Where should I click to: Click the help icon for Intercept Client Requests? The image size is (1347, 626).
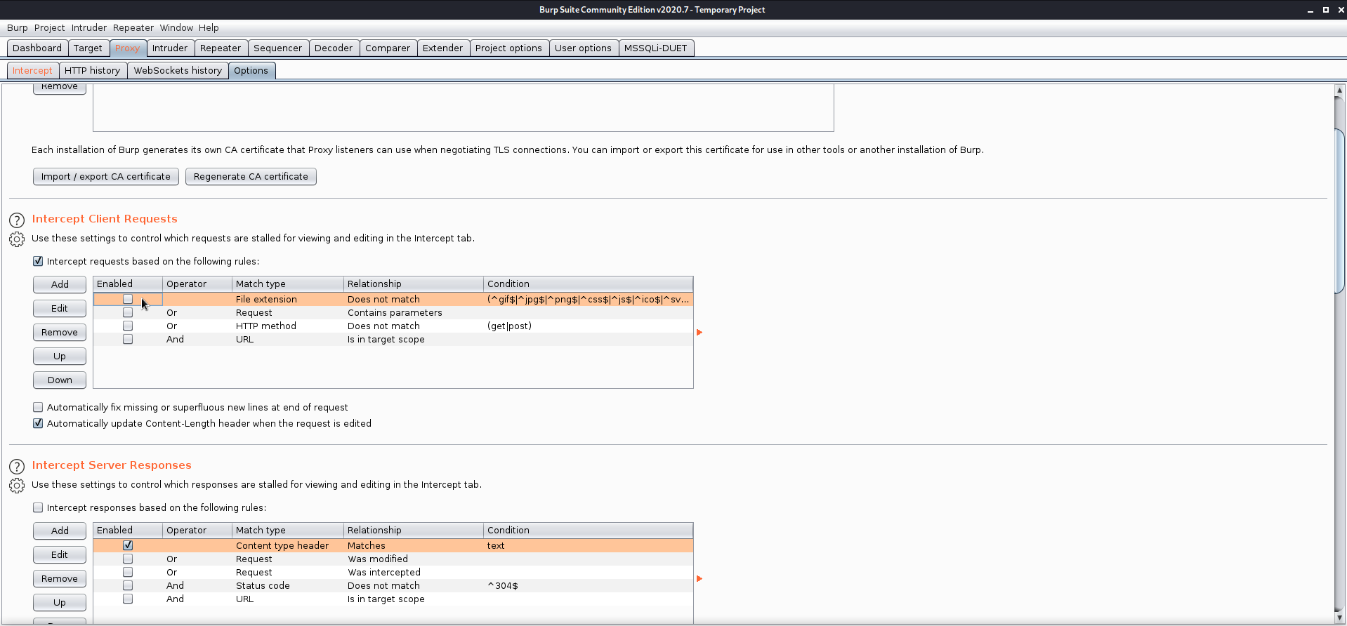17,220
